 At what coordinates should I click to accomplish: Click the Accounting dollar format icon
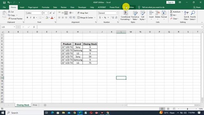[x=100, y=18]
